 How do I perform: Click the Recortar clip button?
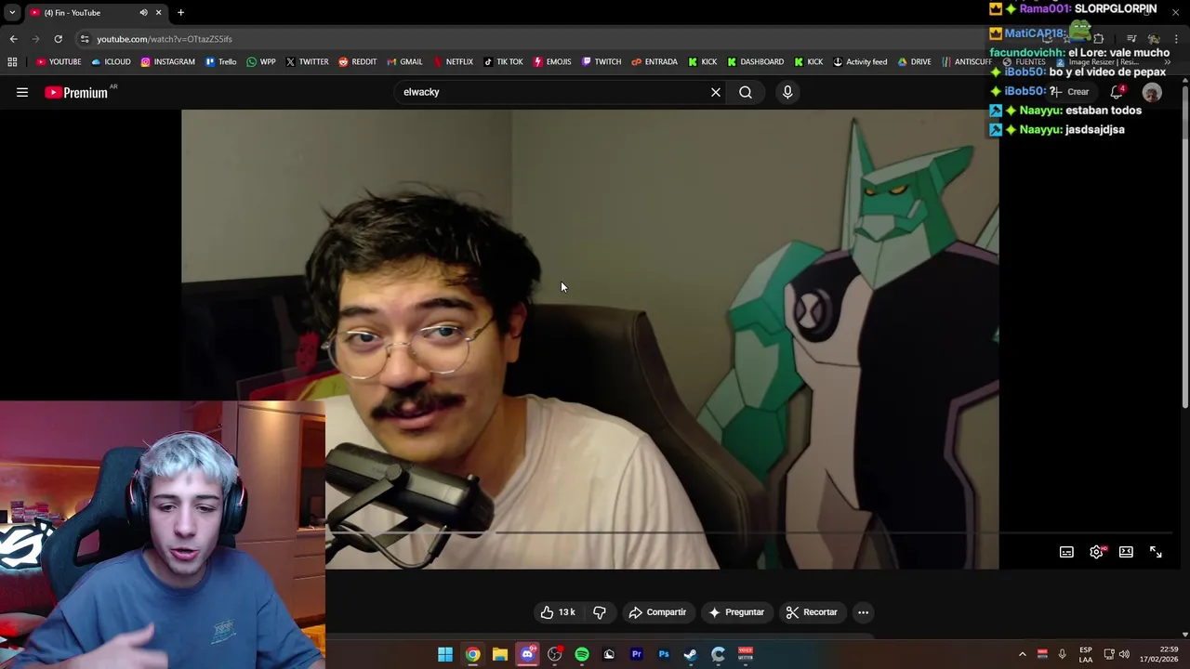pyautogui.click(x=812, y=612)
